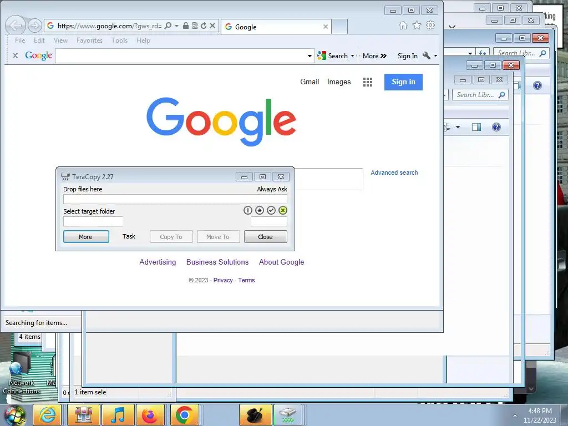Click the security padlock icon in address bar
This screenshot has width=568, height=426.
tap(185, 26)
